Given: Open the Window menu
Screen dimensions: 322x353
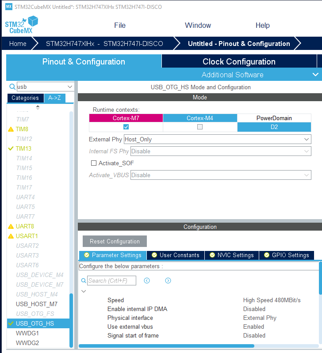Looking at the screenshot, I should [198, 25].
